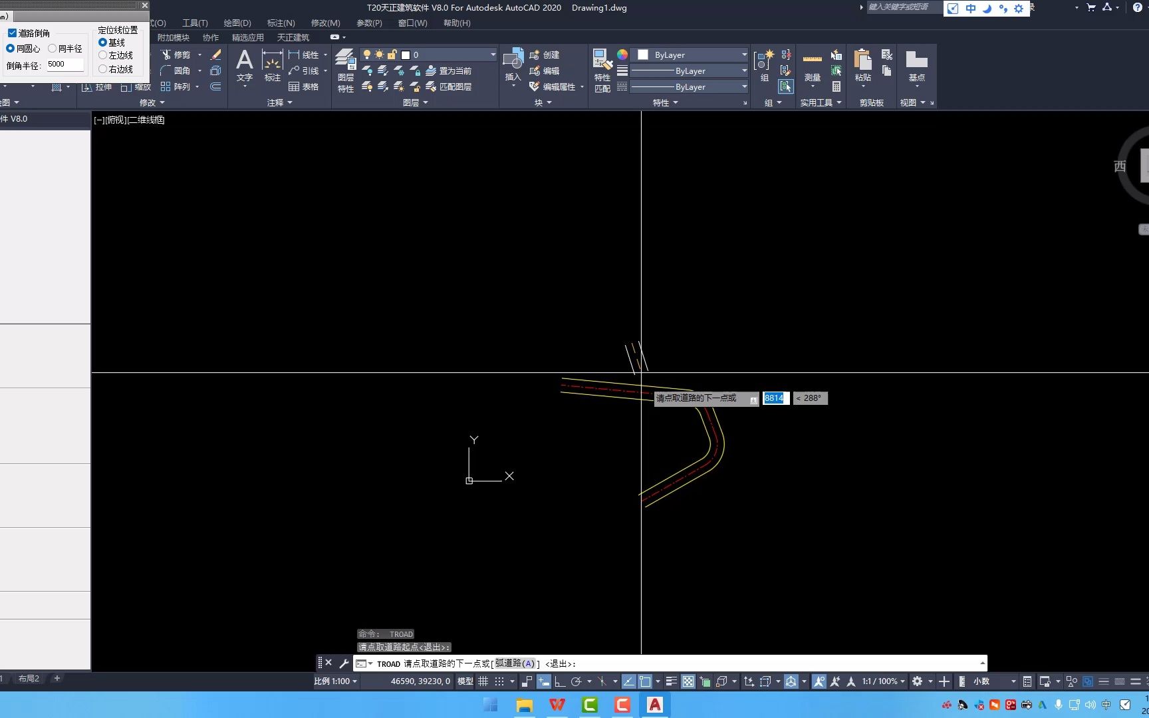Expand the 实用工具 panel
The width and height of the screenshot is (1149, 718).
tap(821, 102)
